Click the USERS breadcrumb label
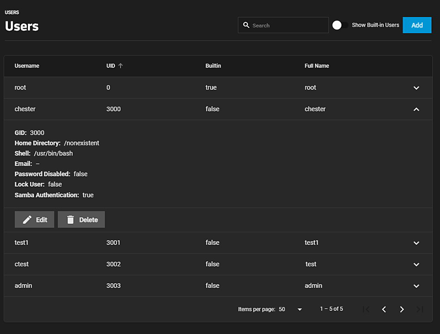 click(x=12, y=12)
